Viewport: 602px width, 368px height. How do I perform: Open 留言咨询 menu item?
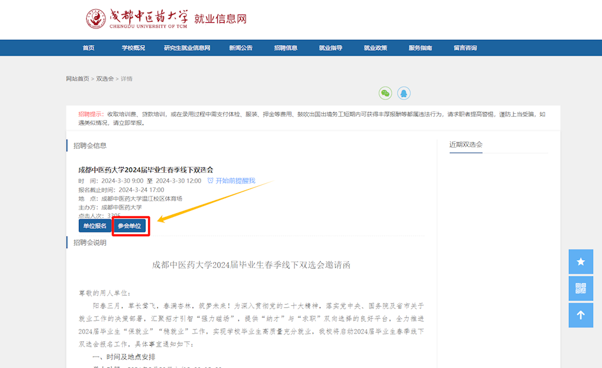coord(465,48)
